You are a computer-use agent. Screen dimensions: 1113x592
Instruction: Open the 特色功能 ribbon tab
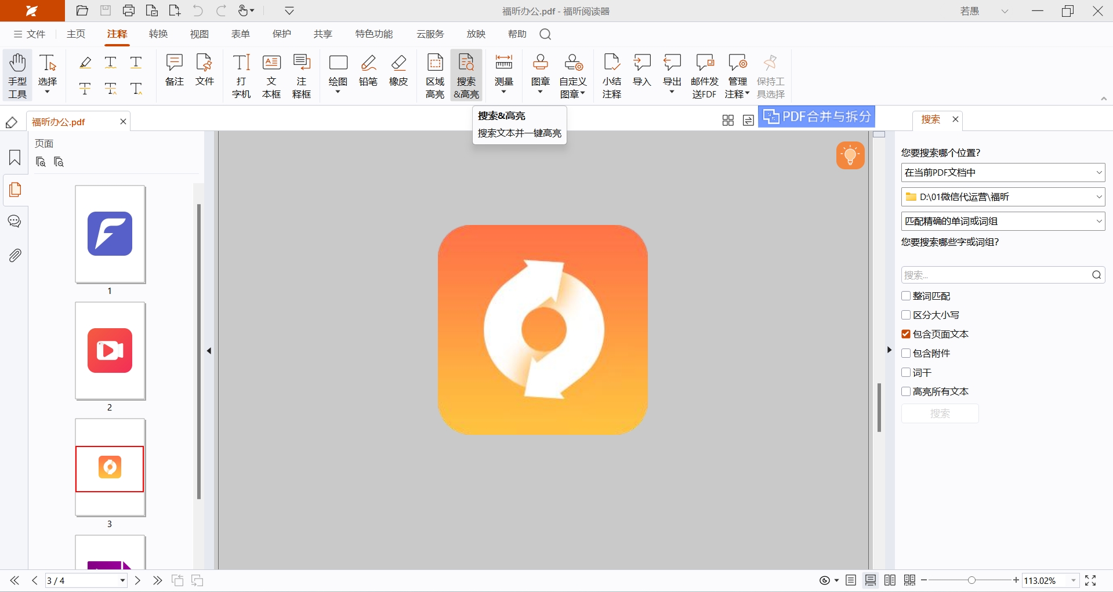pos(374,34)
